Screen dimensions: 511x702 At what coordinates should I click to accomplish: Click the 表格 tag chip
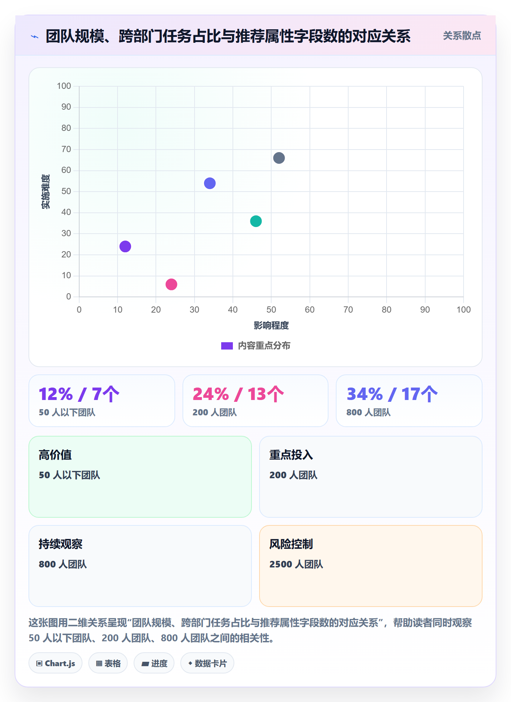[x=108, y=663]
